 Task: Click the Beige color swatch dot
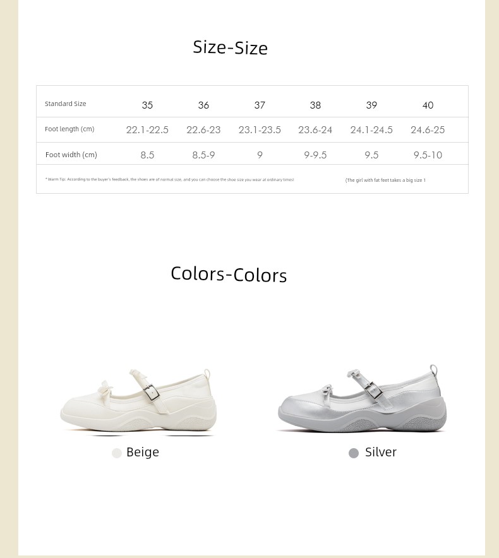coord(116,453)
